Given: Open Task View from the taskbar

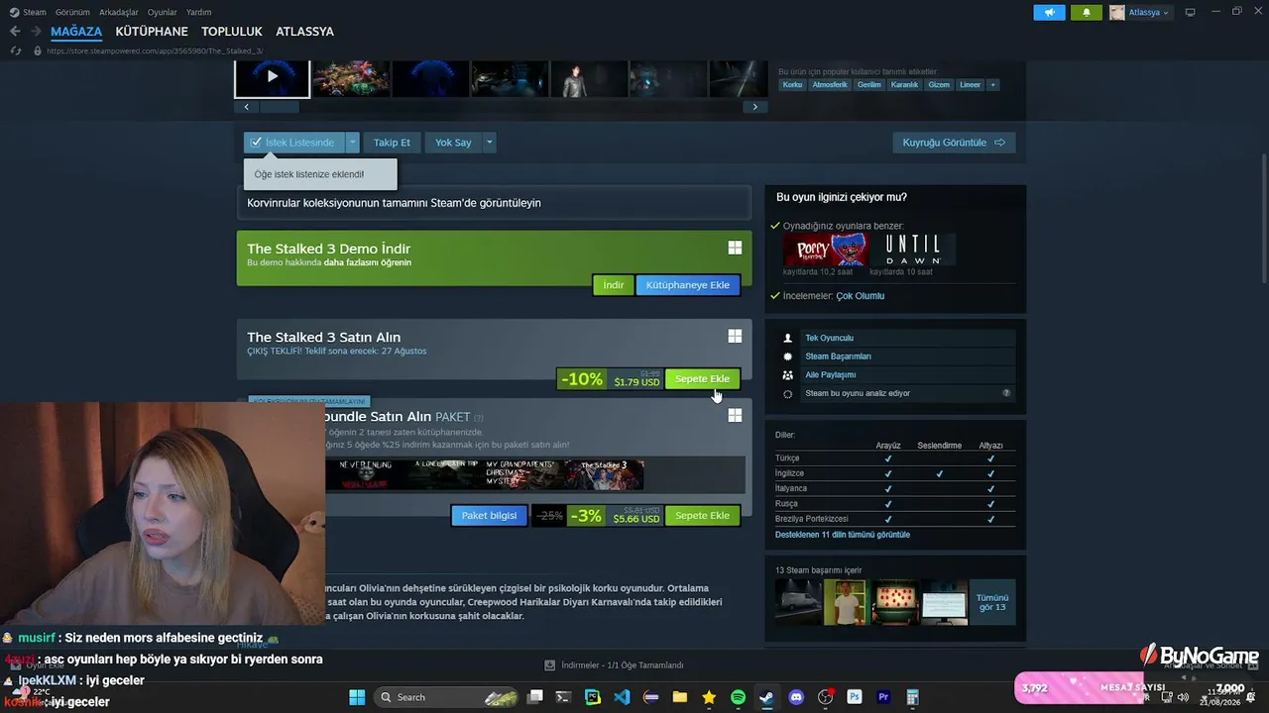Looking at the screenshot, I should tap(535, 697).
